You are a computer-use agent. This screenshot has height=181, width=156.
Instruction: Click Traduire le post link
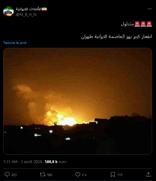tap(15, 43)
